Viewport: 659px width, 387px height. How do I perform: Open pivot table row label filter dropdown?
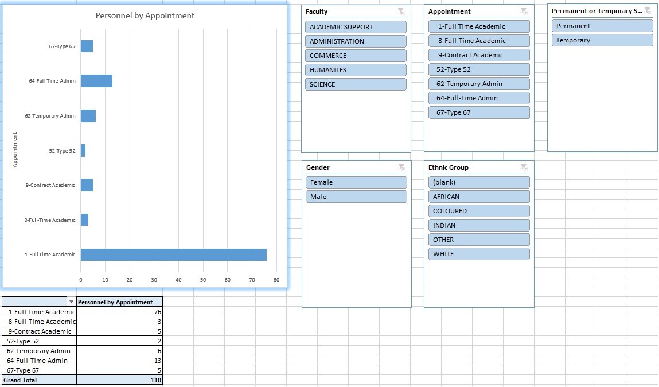pyautogui.click(x=71, y=302)
